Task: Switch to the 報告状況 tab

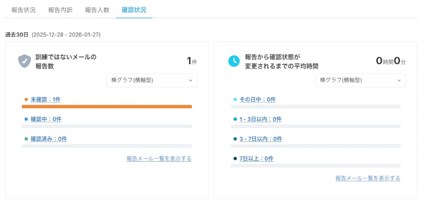Action: (24, 10)
